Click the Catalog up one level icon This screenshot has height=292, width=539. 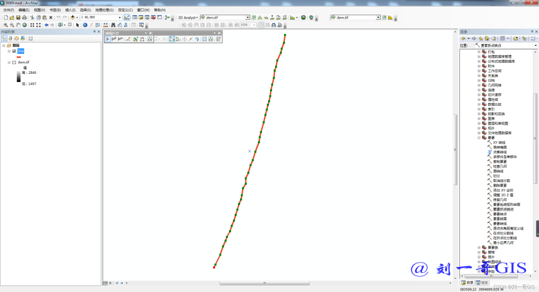481,38
